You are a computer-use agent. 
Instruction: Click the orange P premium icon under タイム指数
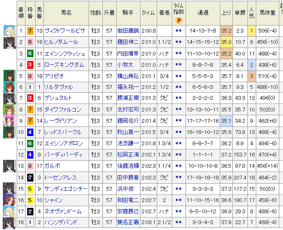click(x=178, y=20)
